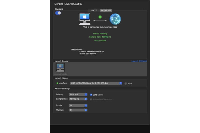Click the blue network globe icon
This screenshot has width=200, height=133.
coord(115,19)
